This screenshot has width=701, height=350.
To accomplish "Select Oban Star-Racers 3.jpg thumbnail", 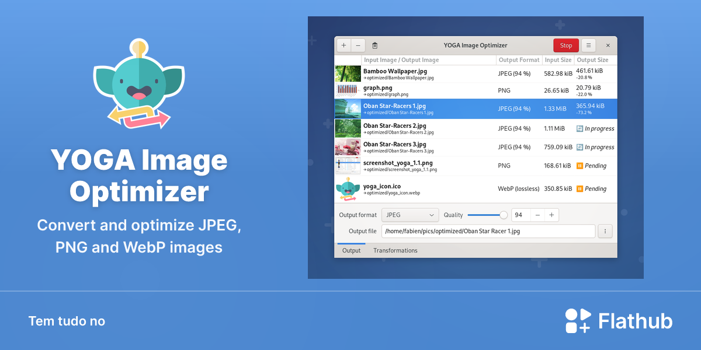I will click(x=348, y=147).
